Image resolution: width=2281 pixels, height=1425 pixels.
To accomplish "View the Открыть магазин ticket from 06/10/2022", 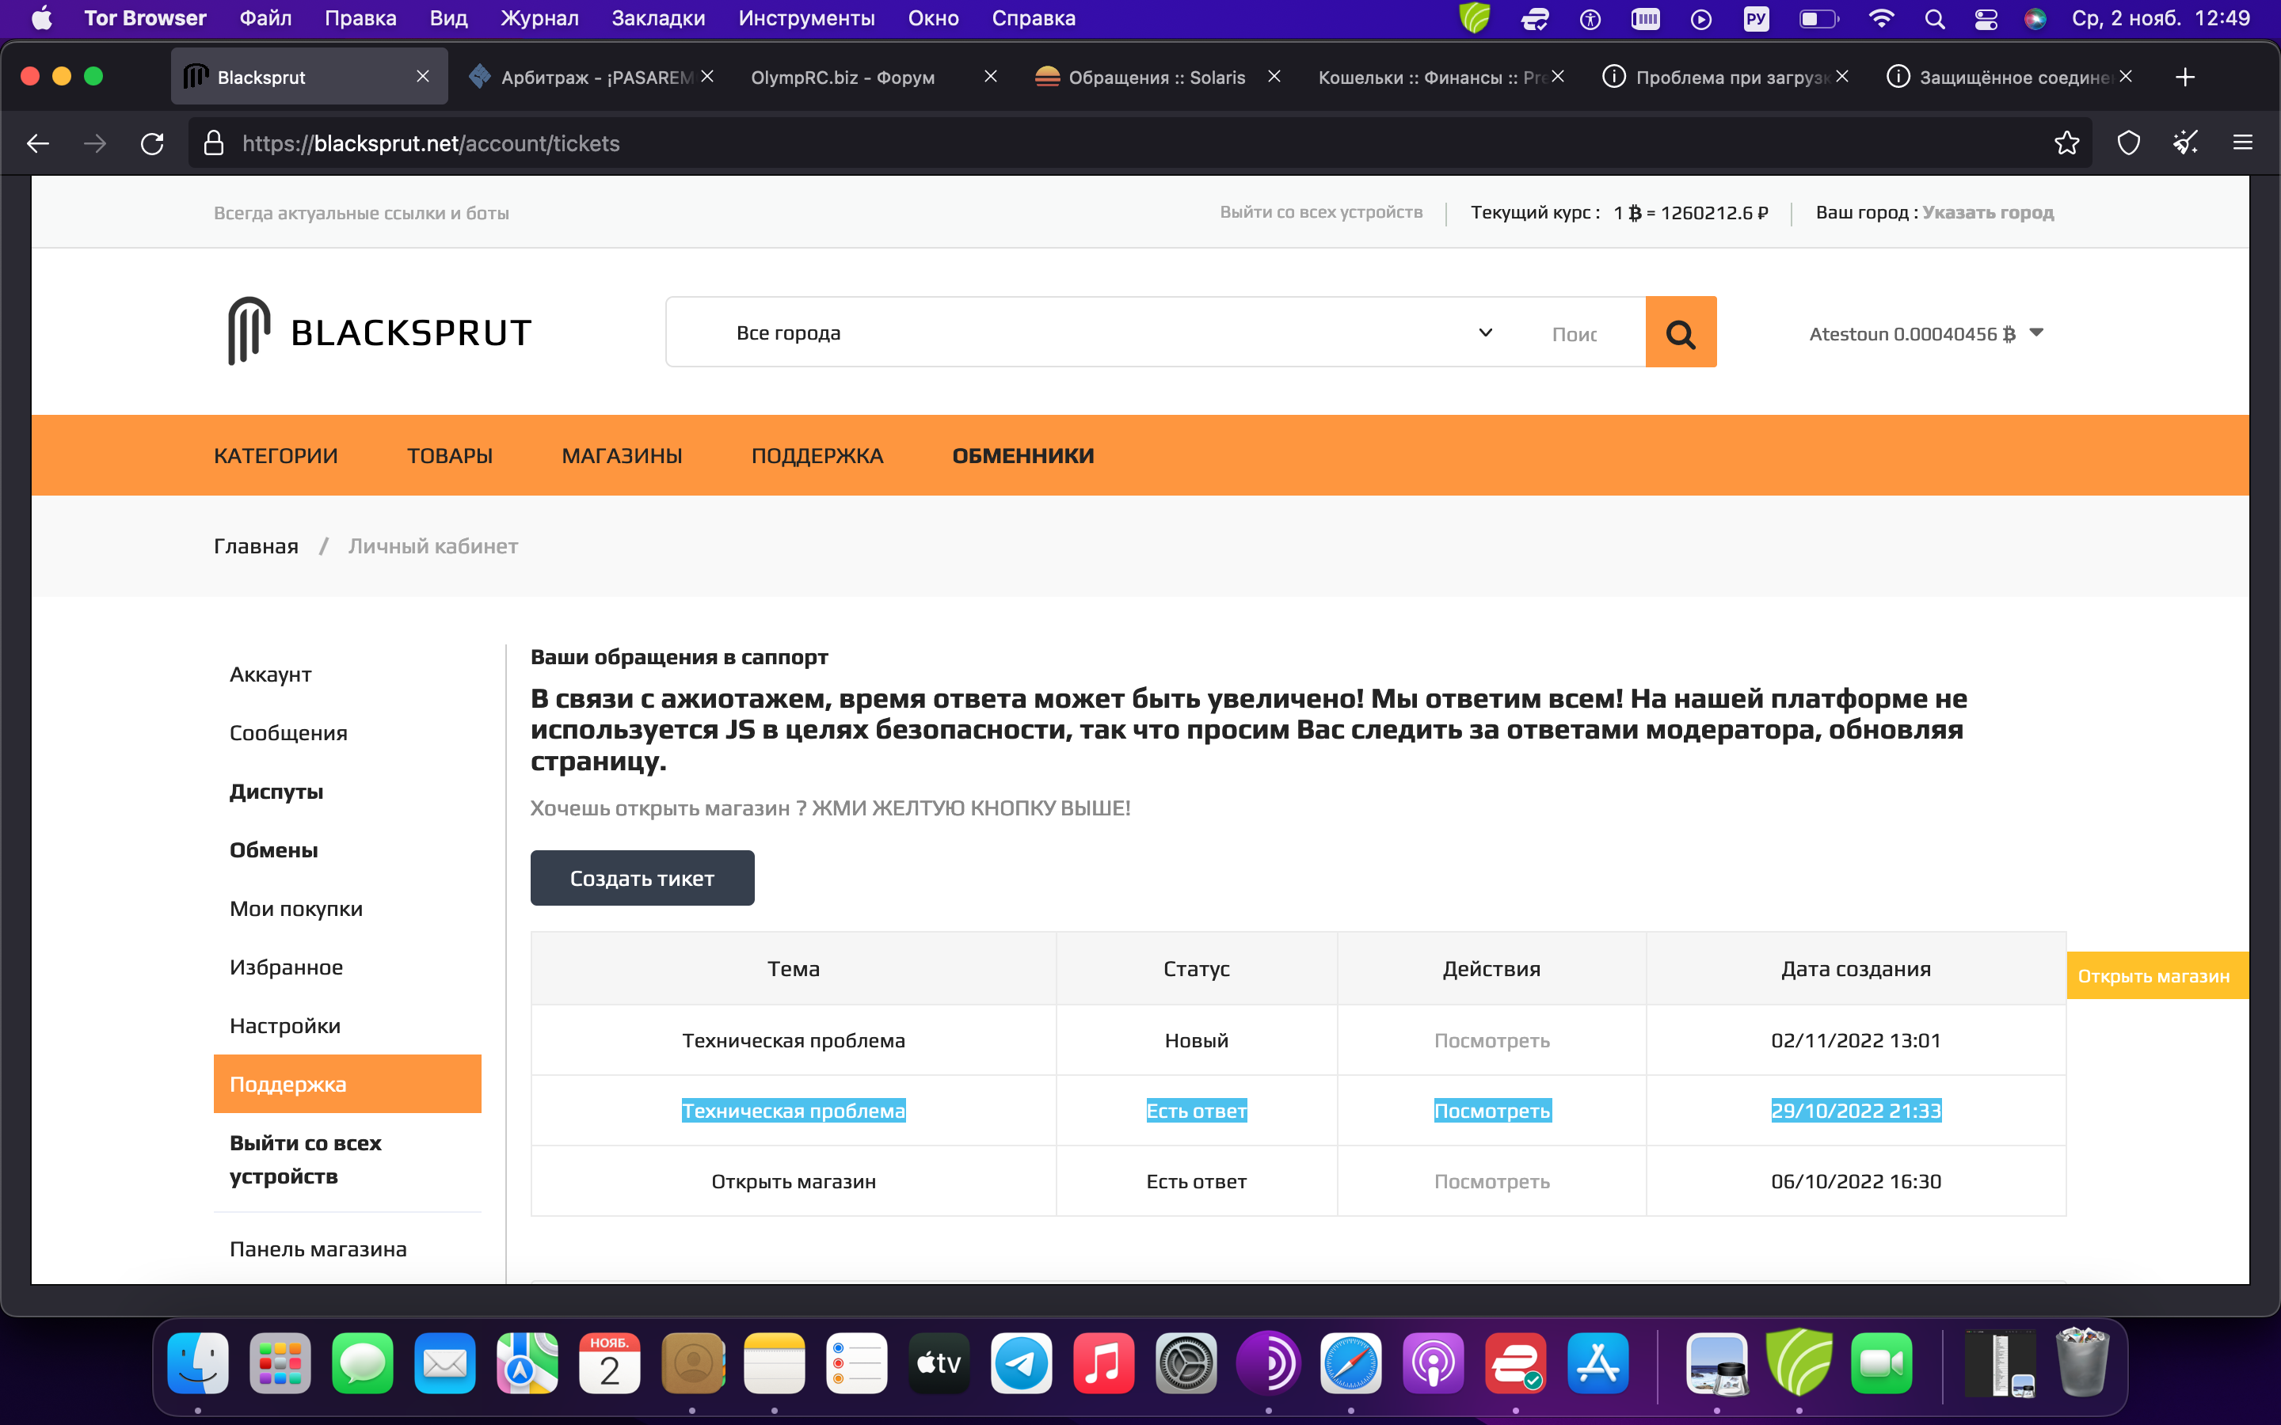I will pos(1491,1181).
